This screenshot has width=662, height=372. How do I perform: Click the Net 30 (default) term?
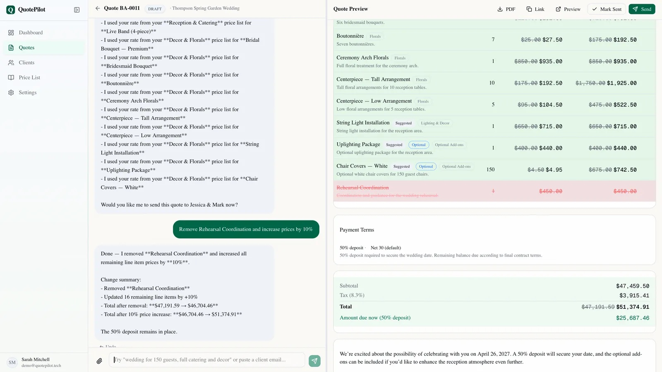[386, 248]
